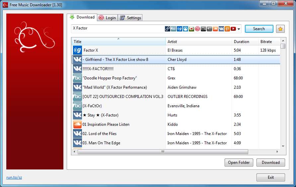Viewport: 296px width, 187px height.
Task: Open the Settings tab
Action: coord(130,18)
